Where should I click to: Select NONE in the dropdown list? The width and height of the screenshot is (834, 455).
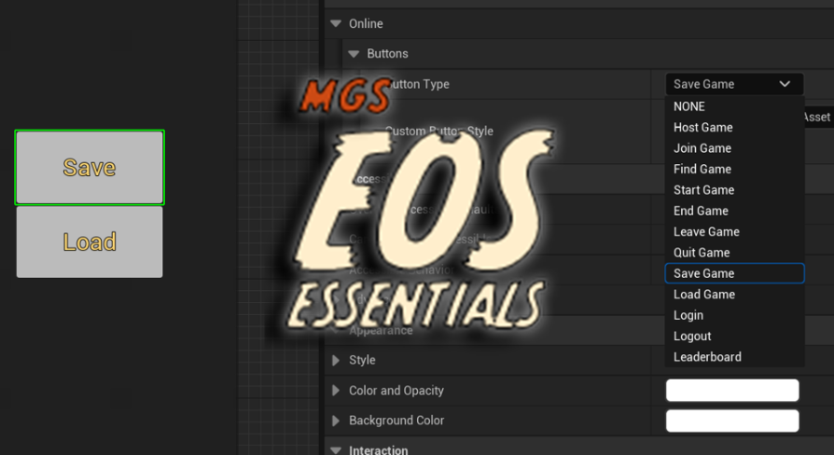(734, 106)
